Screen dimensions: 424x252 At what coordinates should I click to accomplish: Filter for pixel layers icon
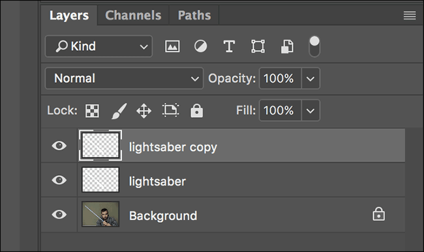tap(172, 46)
